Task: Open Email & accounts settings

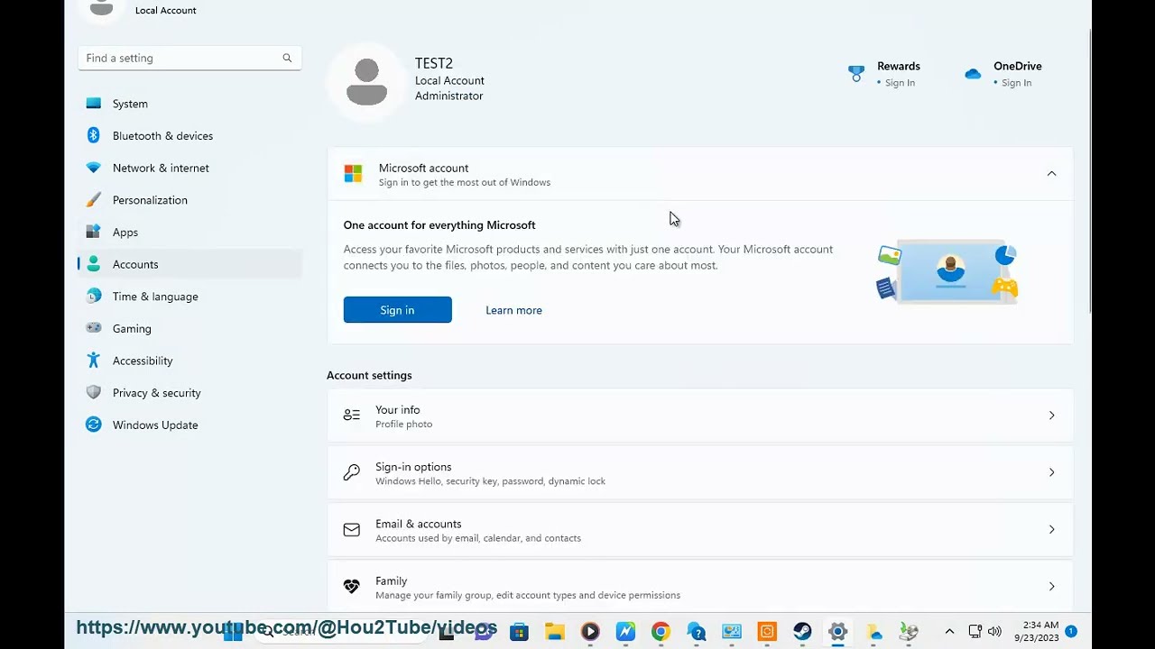Action: point(700,530)
